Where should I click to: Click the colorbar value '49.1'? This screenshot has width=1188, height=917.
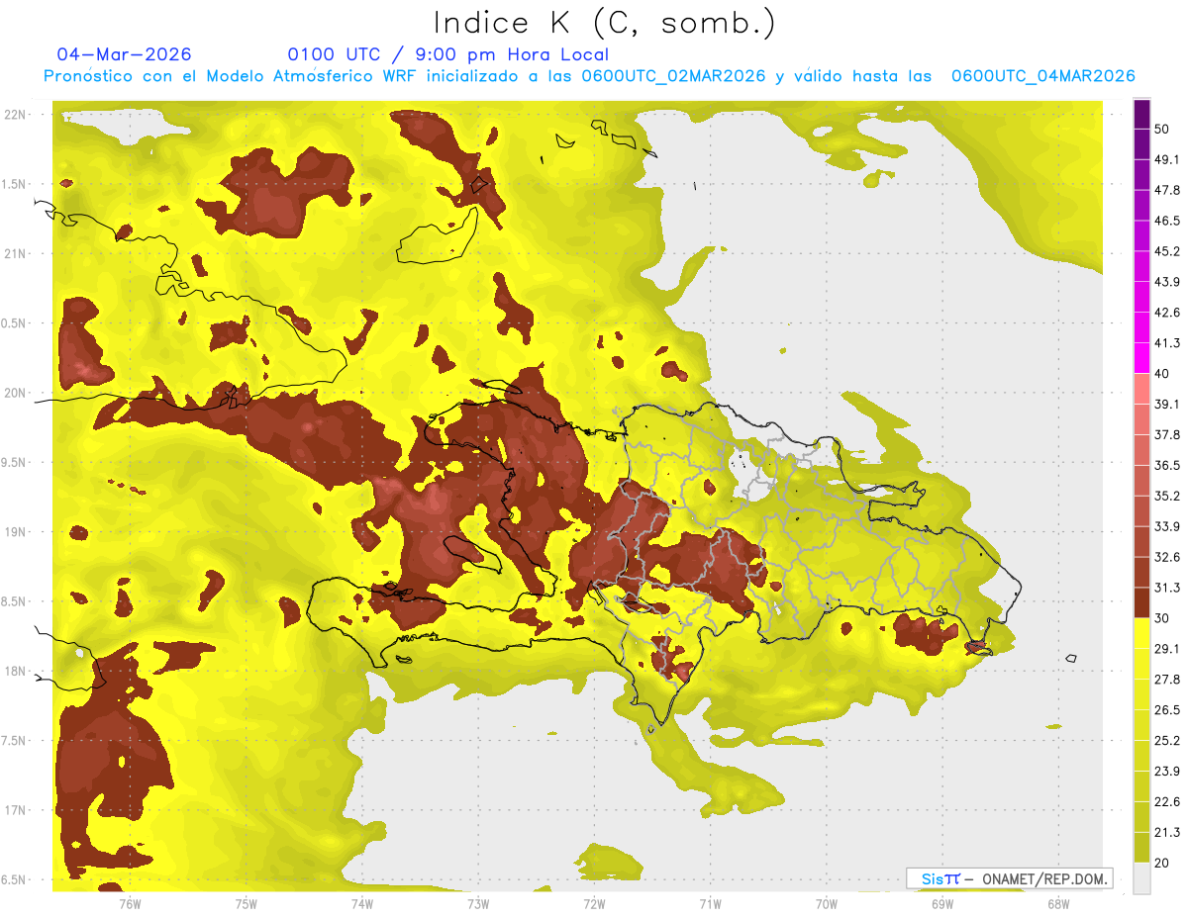click(1167, 159)
